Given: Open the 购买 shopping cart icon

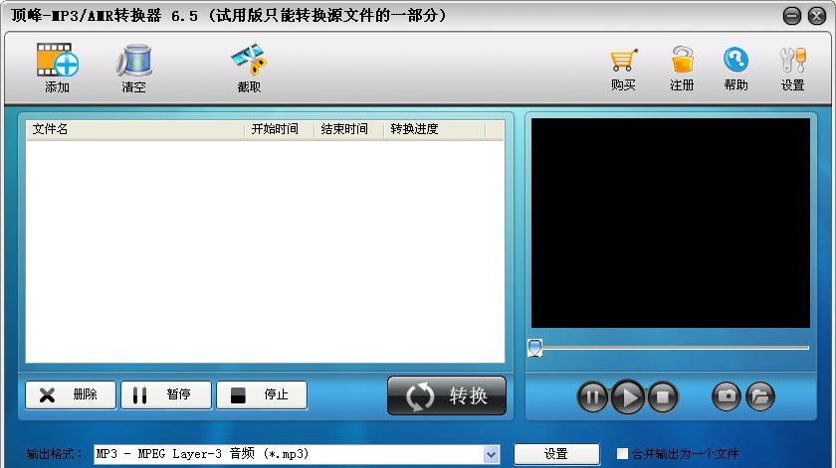Looking at the screenshot, I should pos(623,70).
